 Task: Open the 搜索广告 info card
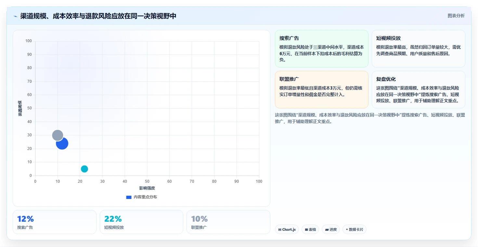[x=322, y=49]
